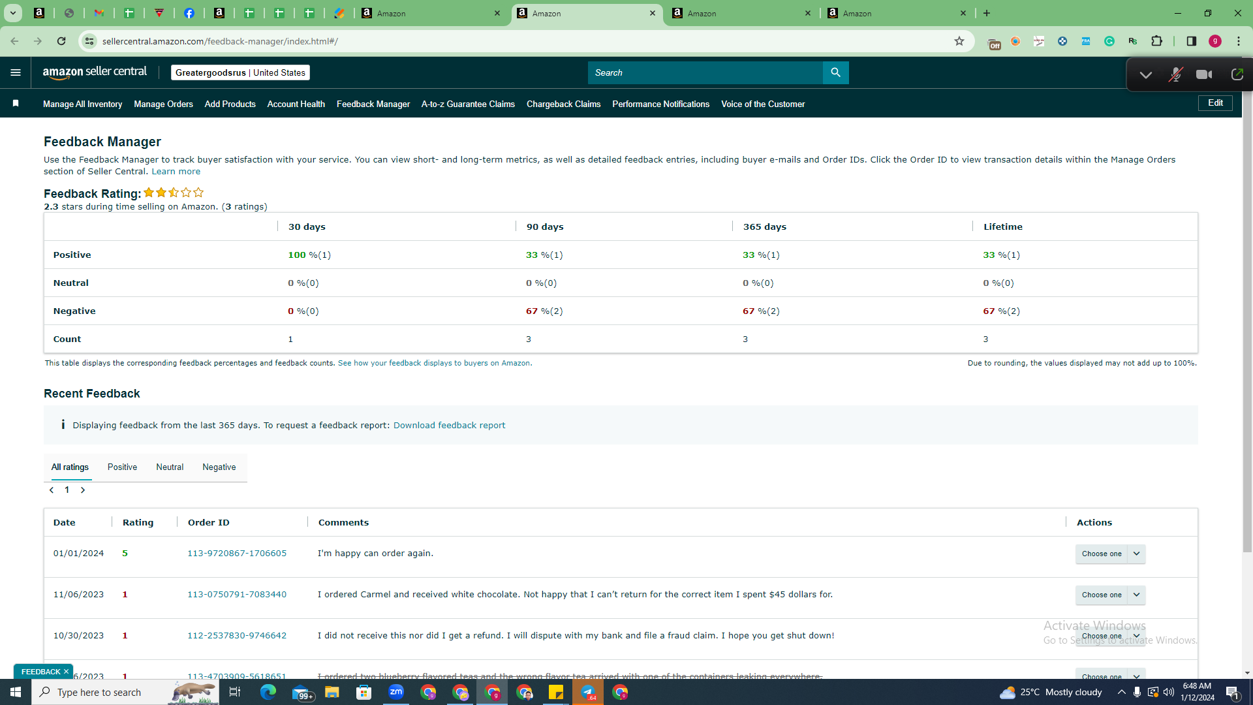Open action dropdown for 10/30/2023 feedback
1253x705 pixels.
pos(1110,636)
